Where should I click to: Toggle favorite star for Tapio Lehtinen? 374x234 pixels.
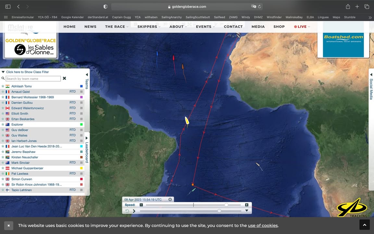click(3, 190)
